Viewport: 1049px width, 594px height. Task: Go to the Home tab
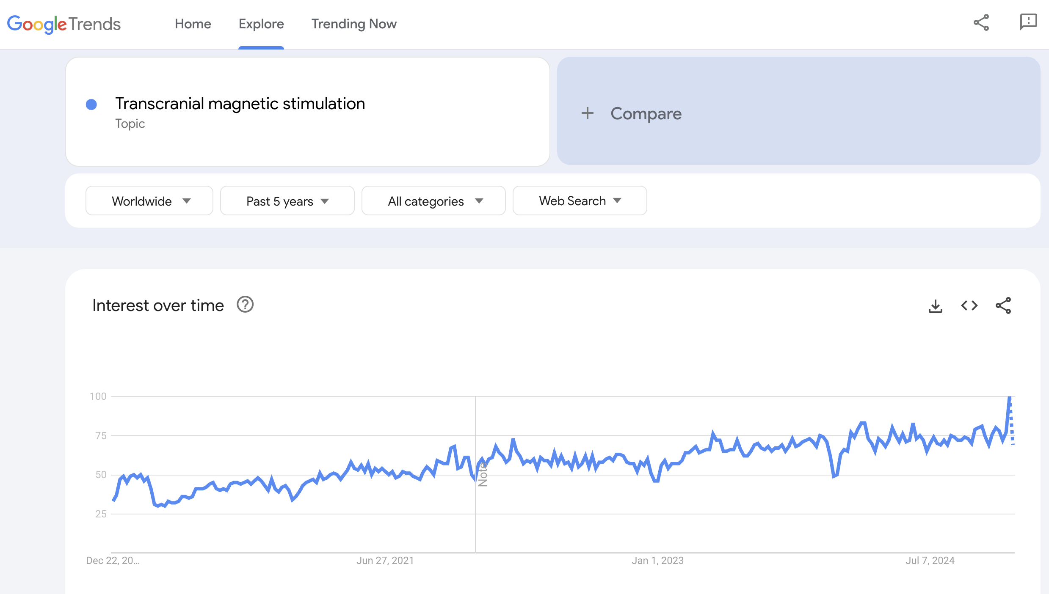193,24
